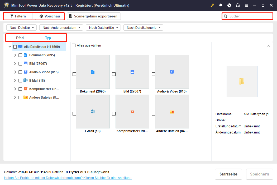Open the hamburger menu icon
This screenshot has width=277, height=185.
(x=246, y=5)
